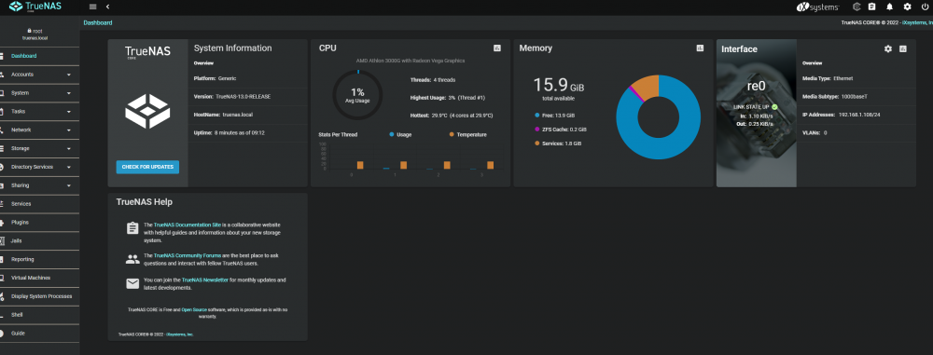Click the thread 0 temperature bar
The height and width of the screenshot is (355, 933).
pos(360,165)
